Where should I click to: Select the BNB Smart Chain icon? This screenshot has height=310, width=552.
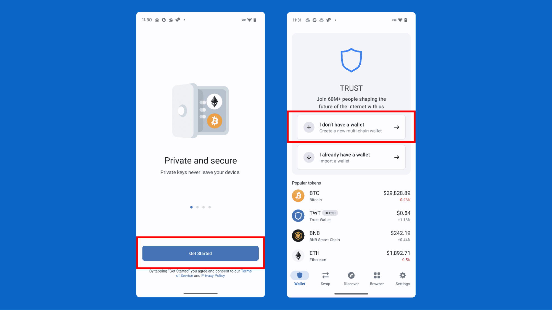(298, 235)
